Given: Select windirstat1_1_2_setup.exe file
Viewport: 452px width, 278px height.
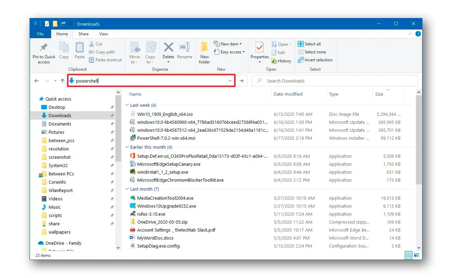Looking at the screenshot, I should [x=163, y=172].
